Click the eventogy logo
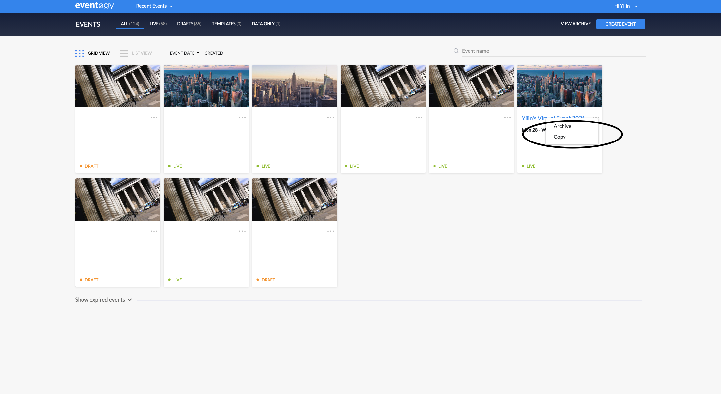Image resolution: width=721 pixels, height=394 pixels. [94, 6]
